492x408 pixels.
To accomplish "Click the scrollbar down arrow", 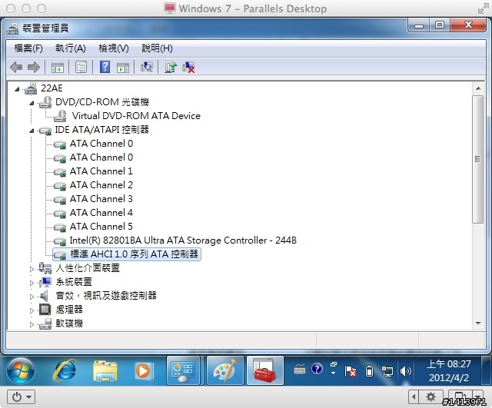I will [x=478, y=323].
